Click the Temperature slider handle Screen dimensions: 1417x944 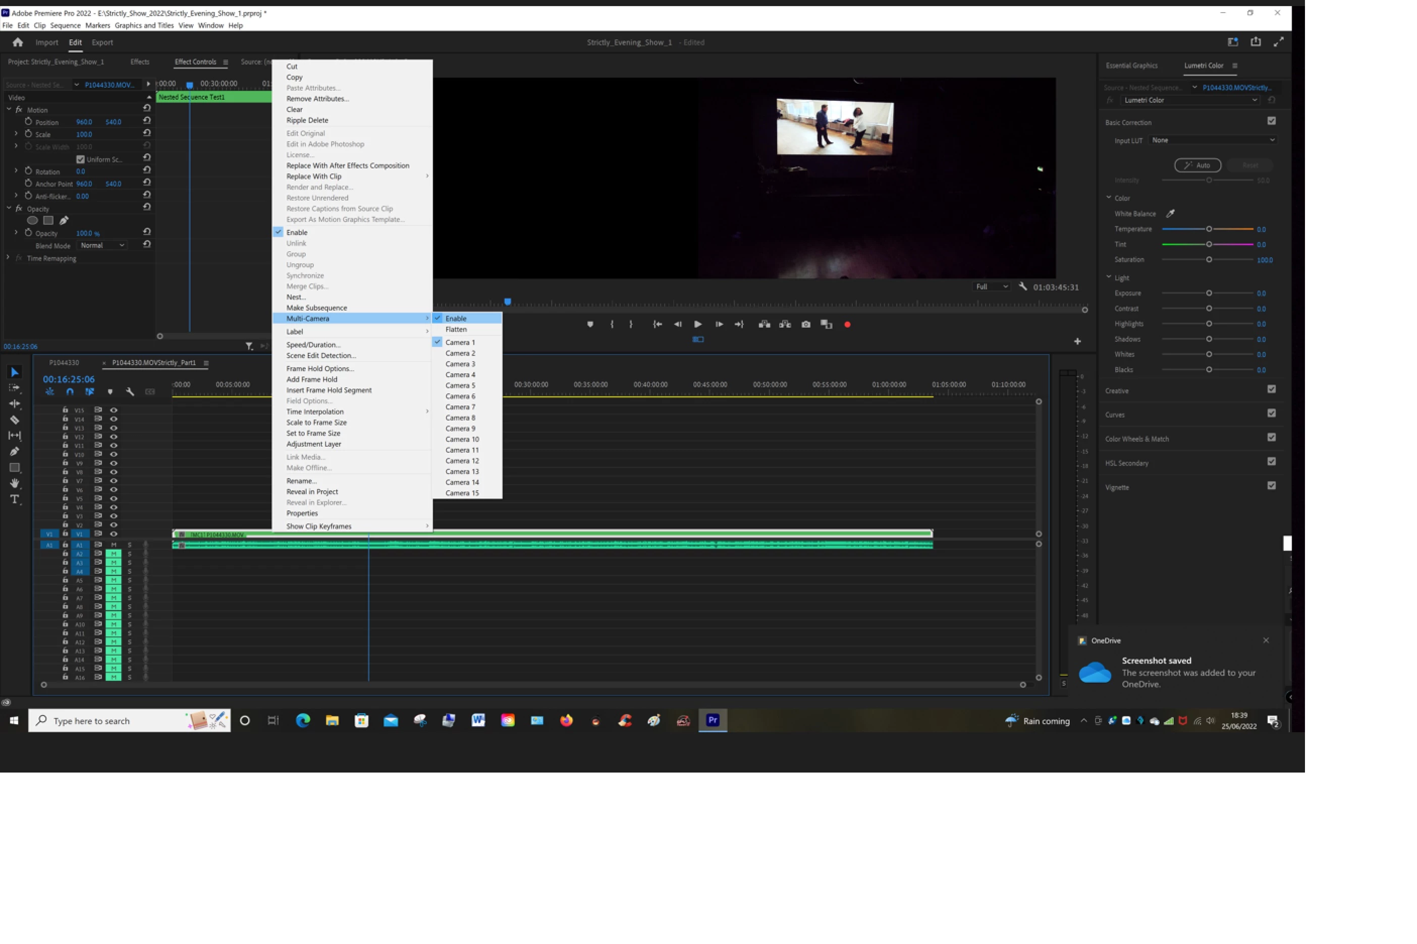(1209, 229)
